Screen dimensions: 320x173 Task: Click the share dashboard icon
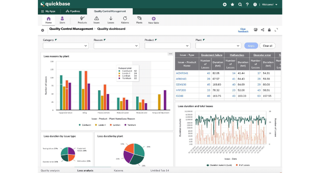pos(263,30)
